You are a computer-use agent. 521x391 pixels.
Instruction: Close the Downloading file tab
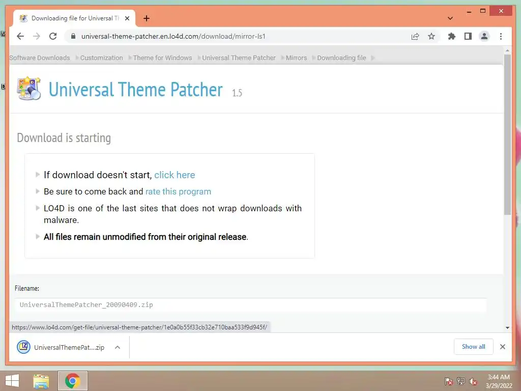pyautogui.click(x=127, y=18)
